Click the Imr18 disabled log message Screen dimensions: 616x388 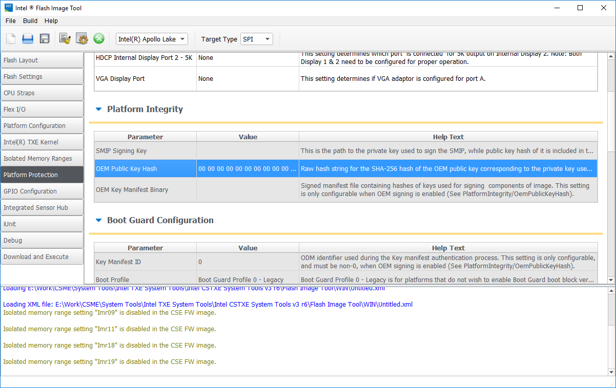110,346
